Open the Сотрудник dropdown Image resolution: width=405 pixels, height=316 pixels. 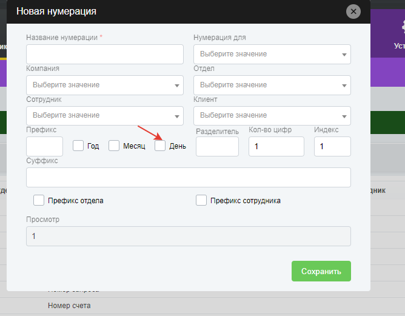point(105,116)
